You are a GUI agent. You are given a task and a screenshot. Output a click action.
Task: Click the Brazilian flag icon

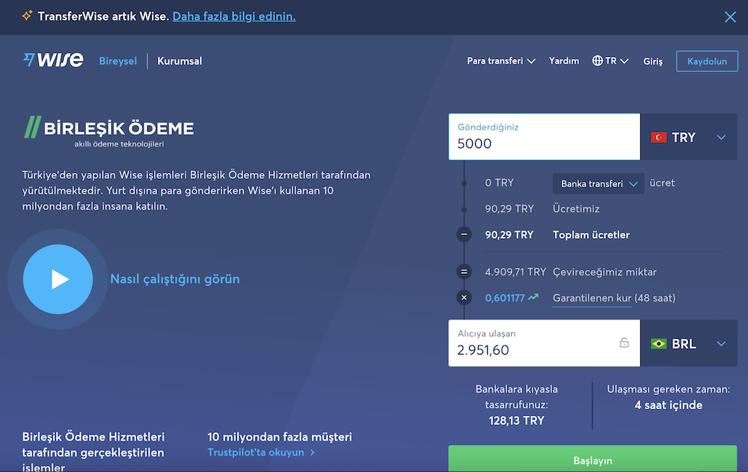click(x=659, y=343)
